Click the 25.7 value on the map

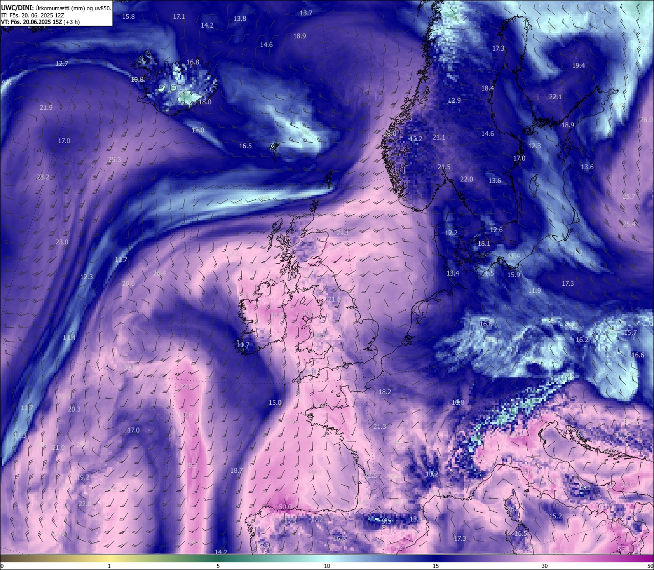629,196
